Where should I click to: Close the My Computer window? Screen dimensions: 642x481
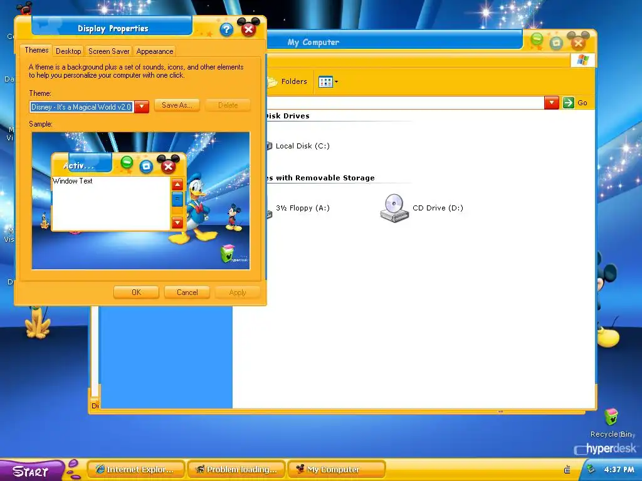(x=578, y=43)
